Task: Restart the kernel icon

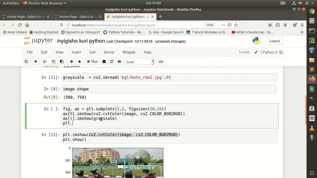Action: 111,61
